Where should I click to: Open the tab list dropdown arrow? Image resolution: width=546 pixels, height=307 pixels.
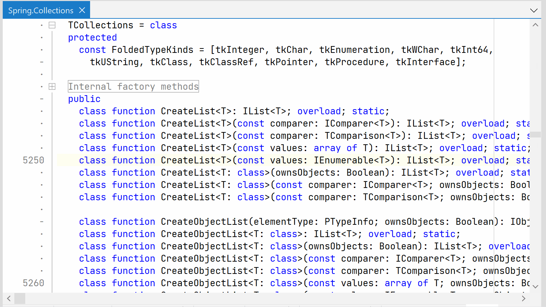coord(534,10)
